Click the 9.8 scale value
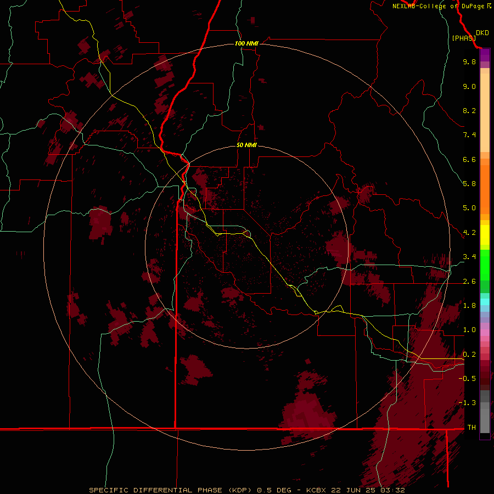Screen dimensions: 494x494 pyautogui.click(x=469, y=61)
